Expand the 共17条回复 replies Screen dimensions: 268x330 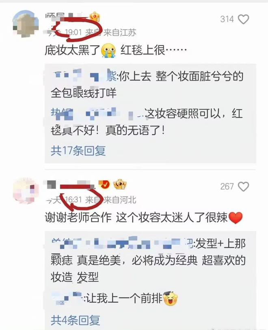coord(78,151)
